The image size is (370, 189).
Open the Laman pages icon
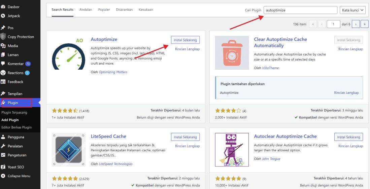point(3,55)
